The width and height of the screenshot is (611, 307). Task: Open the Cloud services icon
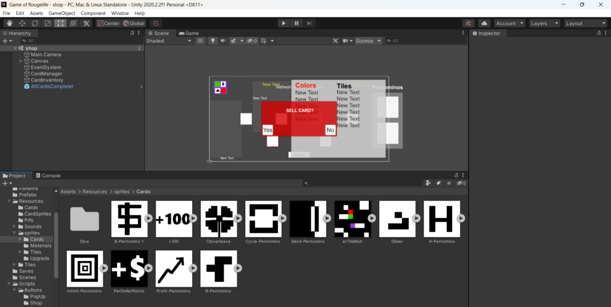point(484,23)
